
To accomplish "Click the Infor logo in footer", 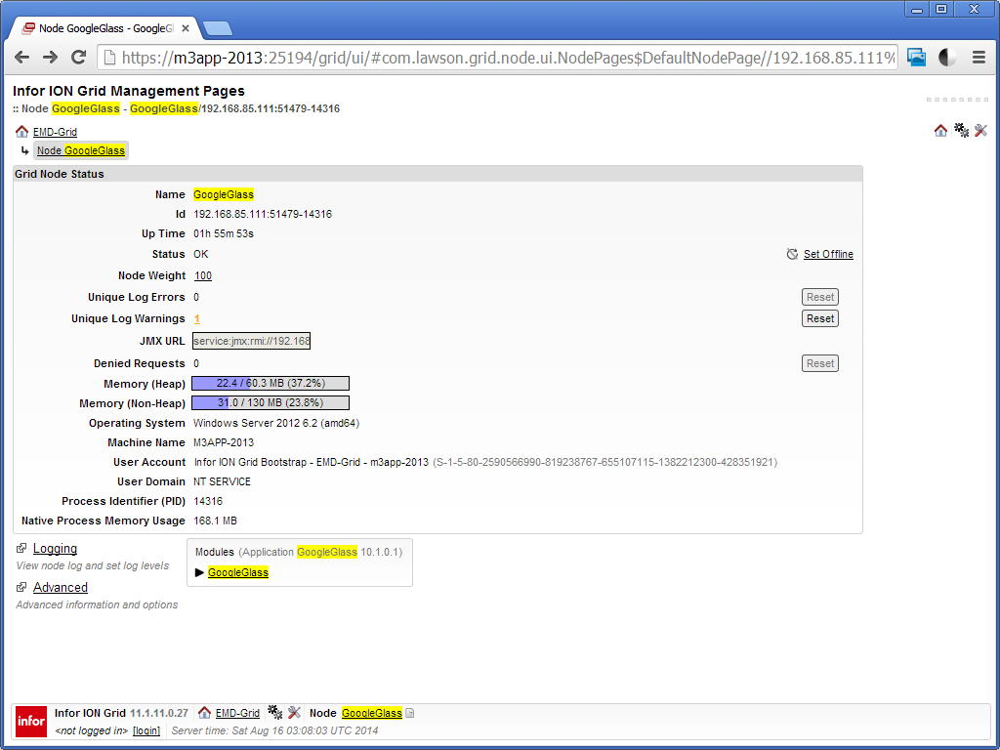I will [31, 721].
